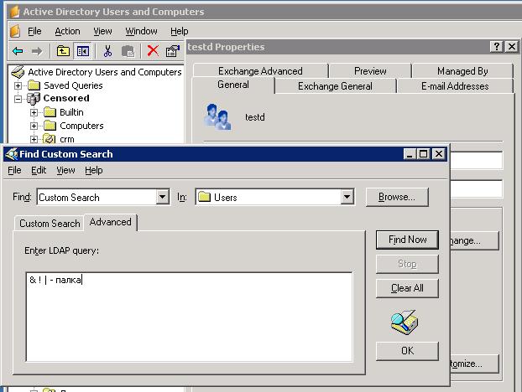Go back with the blue arrow toolbar icon
522x392 pixels.
pos(18,51)
